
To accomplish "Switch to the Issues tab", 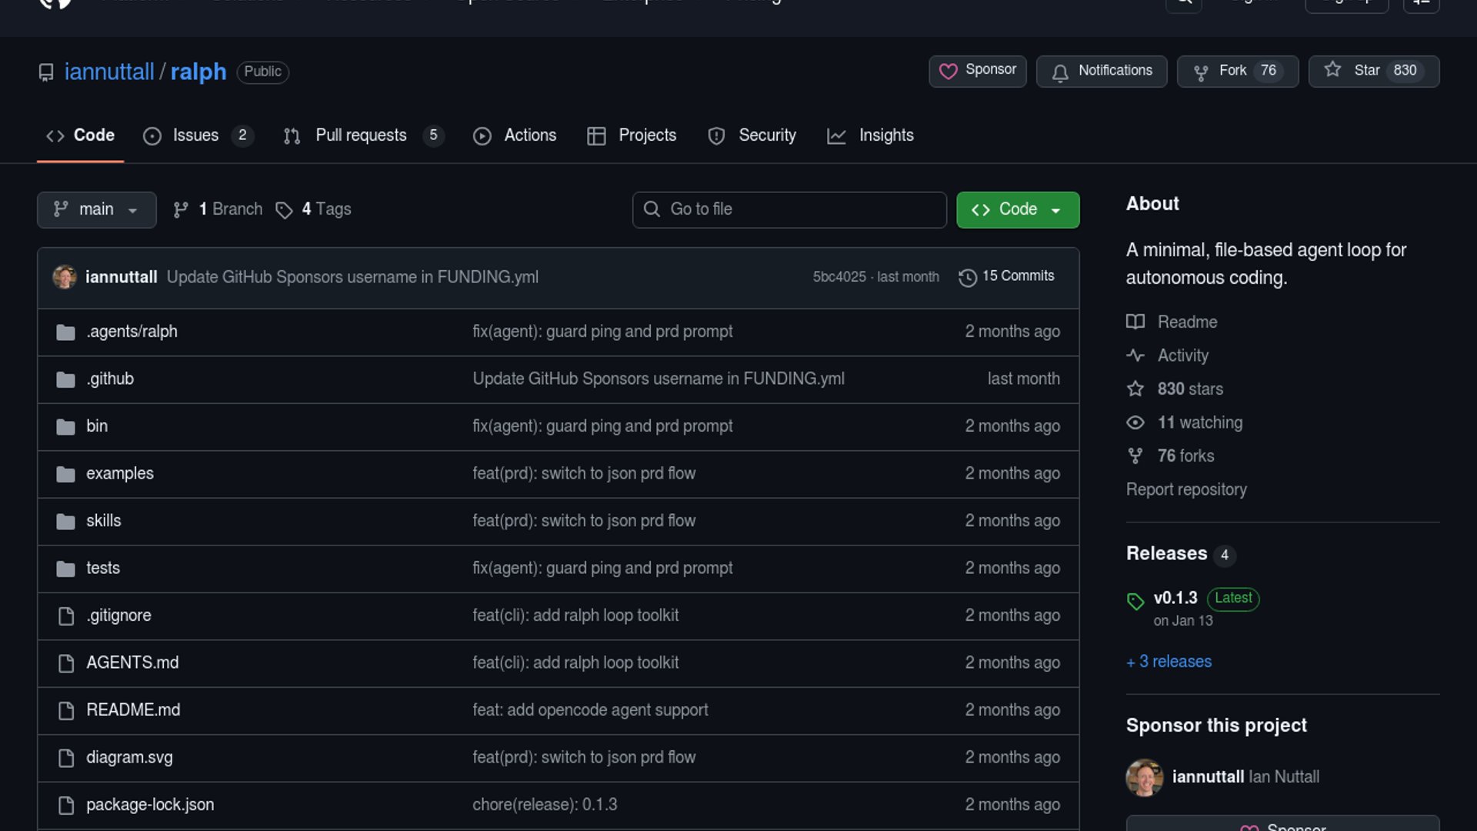I will click(x=195, y=135).
